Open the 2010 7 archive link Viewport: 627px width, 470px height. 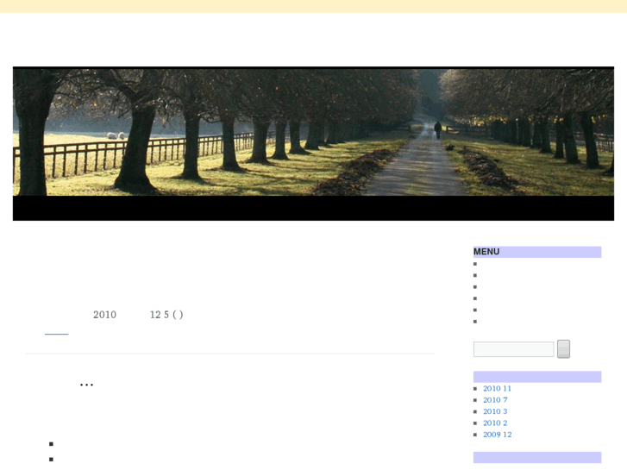pos(495,400)
